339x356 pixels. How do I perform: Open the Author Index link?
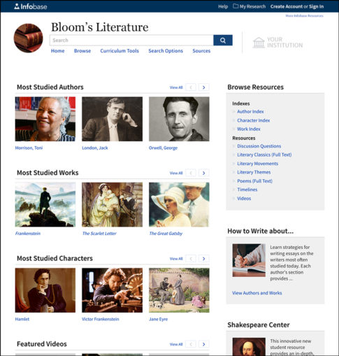[250, 112]
